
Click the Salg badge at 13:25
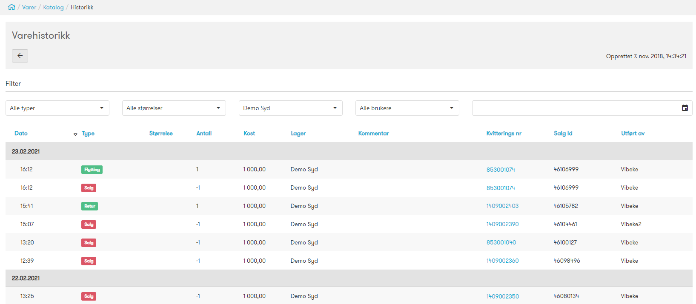(x=89, y=296)
